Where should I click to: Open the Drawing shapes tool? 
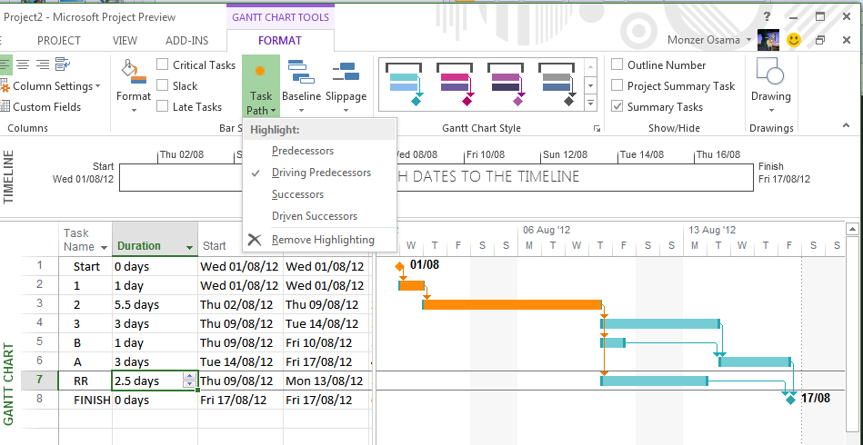tap(770, 74)
